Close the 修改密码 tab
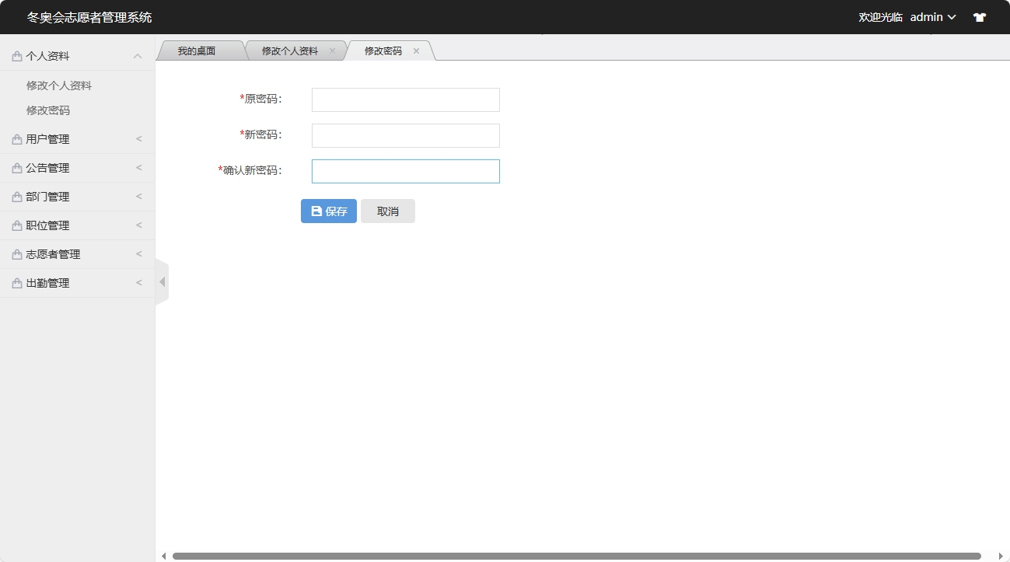 point(416,51)
